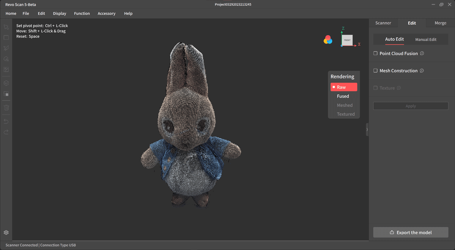
Task: Select Raw rendering mode
Action: (344, 87)
